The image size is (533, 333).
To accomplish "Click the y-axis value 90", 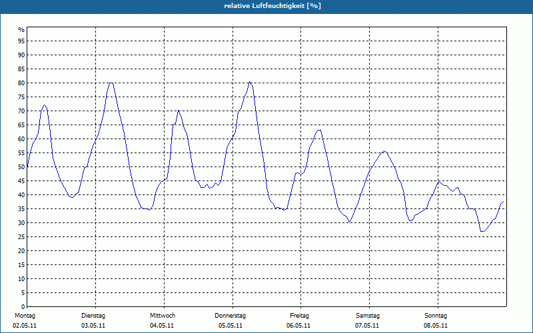I will (x=21, y=55).
